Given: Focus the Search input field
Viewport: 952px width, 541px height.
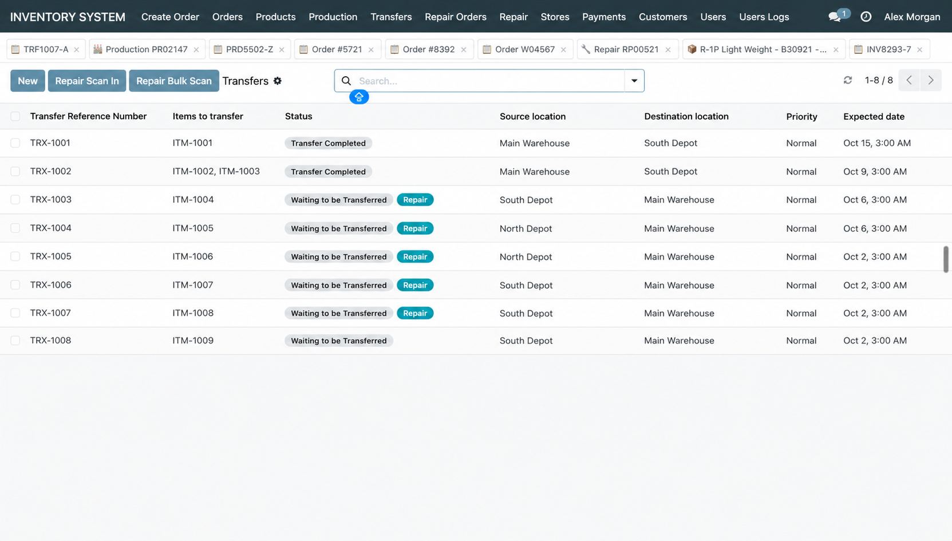Looking at the screenshot, I should [x=489, y=81].
